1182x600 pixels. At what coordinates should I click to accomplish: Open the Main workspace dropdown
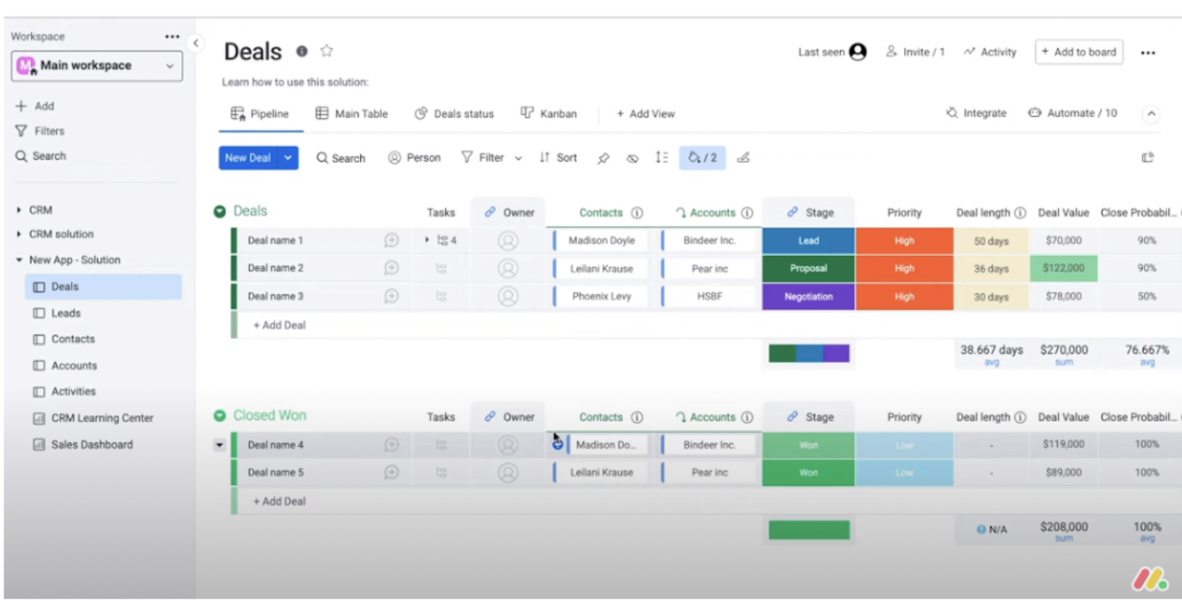[x=97, y=66]
